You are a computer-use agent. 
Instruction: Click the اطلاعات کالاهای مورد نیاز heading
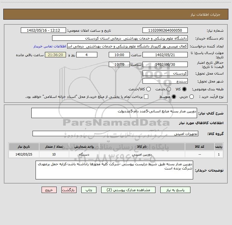pyautogui.click(x=201, y=123)
